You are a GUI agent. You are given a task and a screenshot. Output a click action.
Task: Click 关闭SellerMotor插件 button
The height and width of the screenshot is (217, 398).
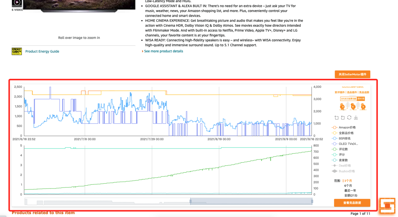pyautogui.click(x=352, y=74)
